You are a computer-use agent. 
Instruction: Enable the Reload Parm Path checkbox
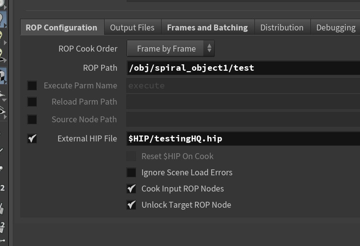click(x=32, y=102)
